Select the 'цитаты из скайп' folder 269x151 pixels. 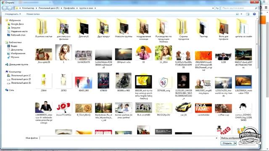[x=243, y=28]
